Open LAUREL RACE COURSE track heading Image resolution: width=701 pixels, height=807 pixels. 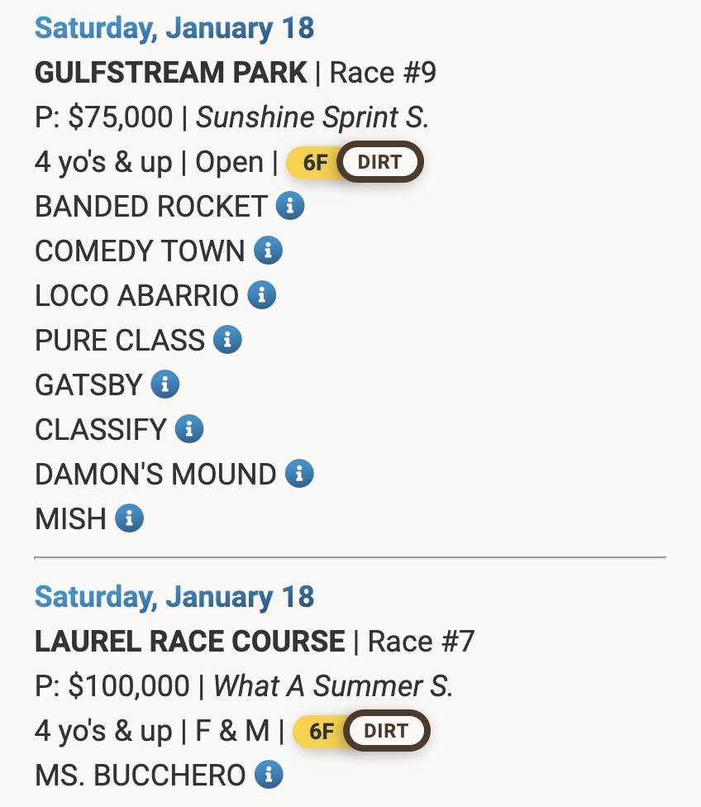click(x=189, y=642)
